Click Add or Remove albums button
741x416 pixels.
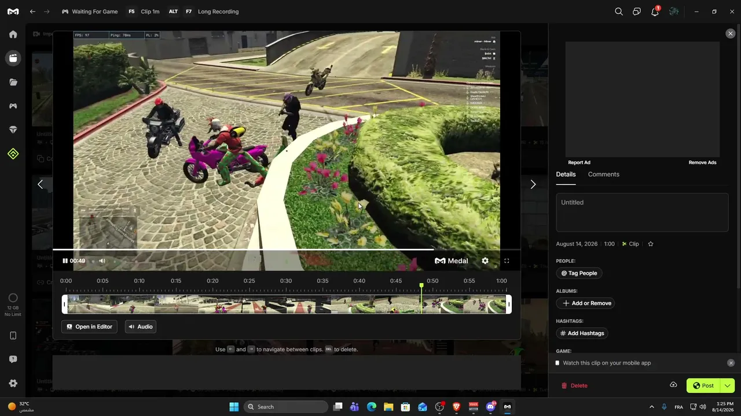[585, 303]
